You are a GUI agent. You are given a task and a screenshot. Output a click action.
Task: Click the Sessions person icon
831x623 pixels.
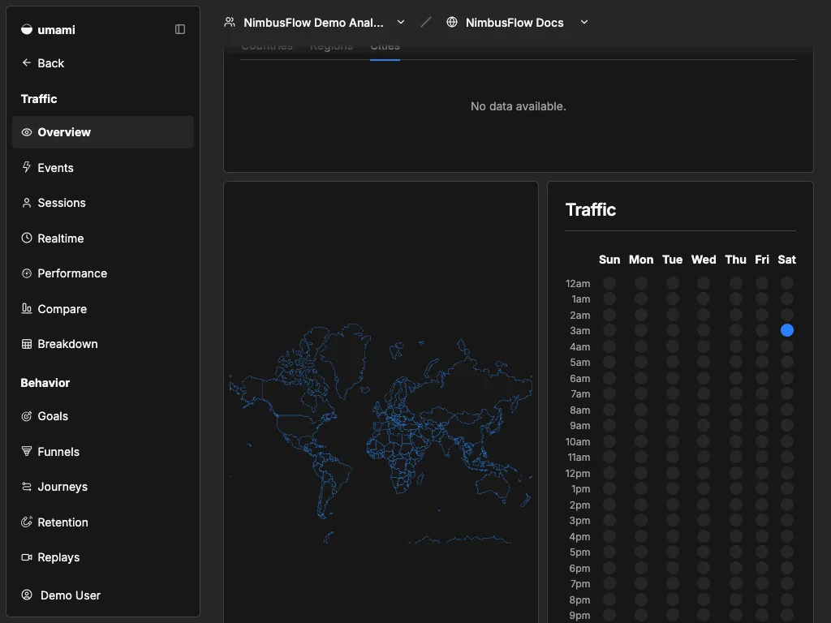[x=27, y=202]
